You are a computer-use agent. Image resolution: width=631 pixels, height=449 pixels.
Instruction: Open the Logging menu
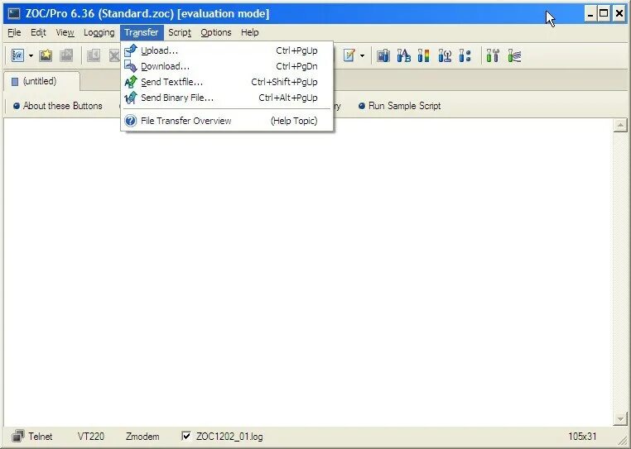(x=99, y=32)
